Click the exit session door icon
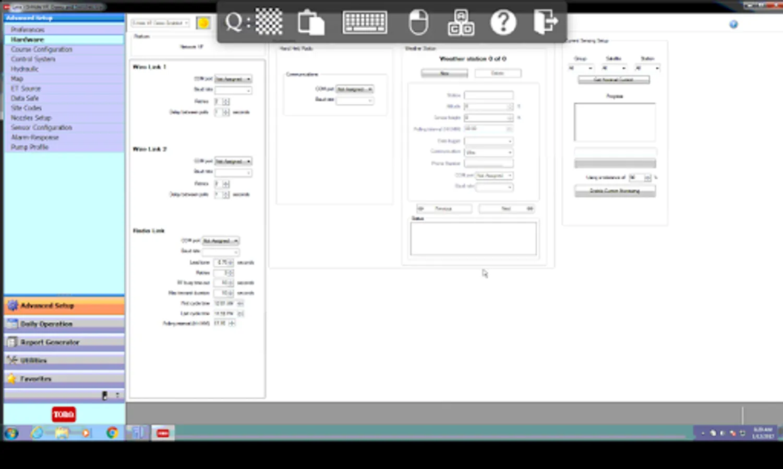The width and height of the screenshot is (783, 469). click(x=546, y=22)
